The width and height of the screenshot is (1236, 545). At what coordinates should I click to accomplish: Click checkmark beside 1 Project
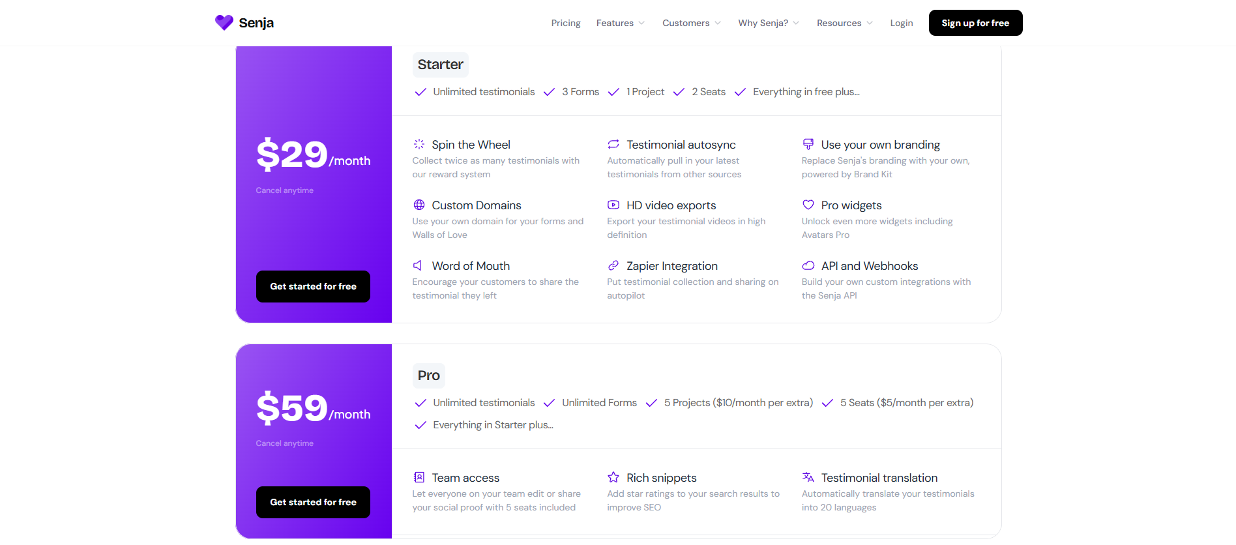click(613, 92)
